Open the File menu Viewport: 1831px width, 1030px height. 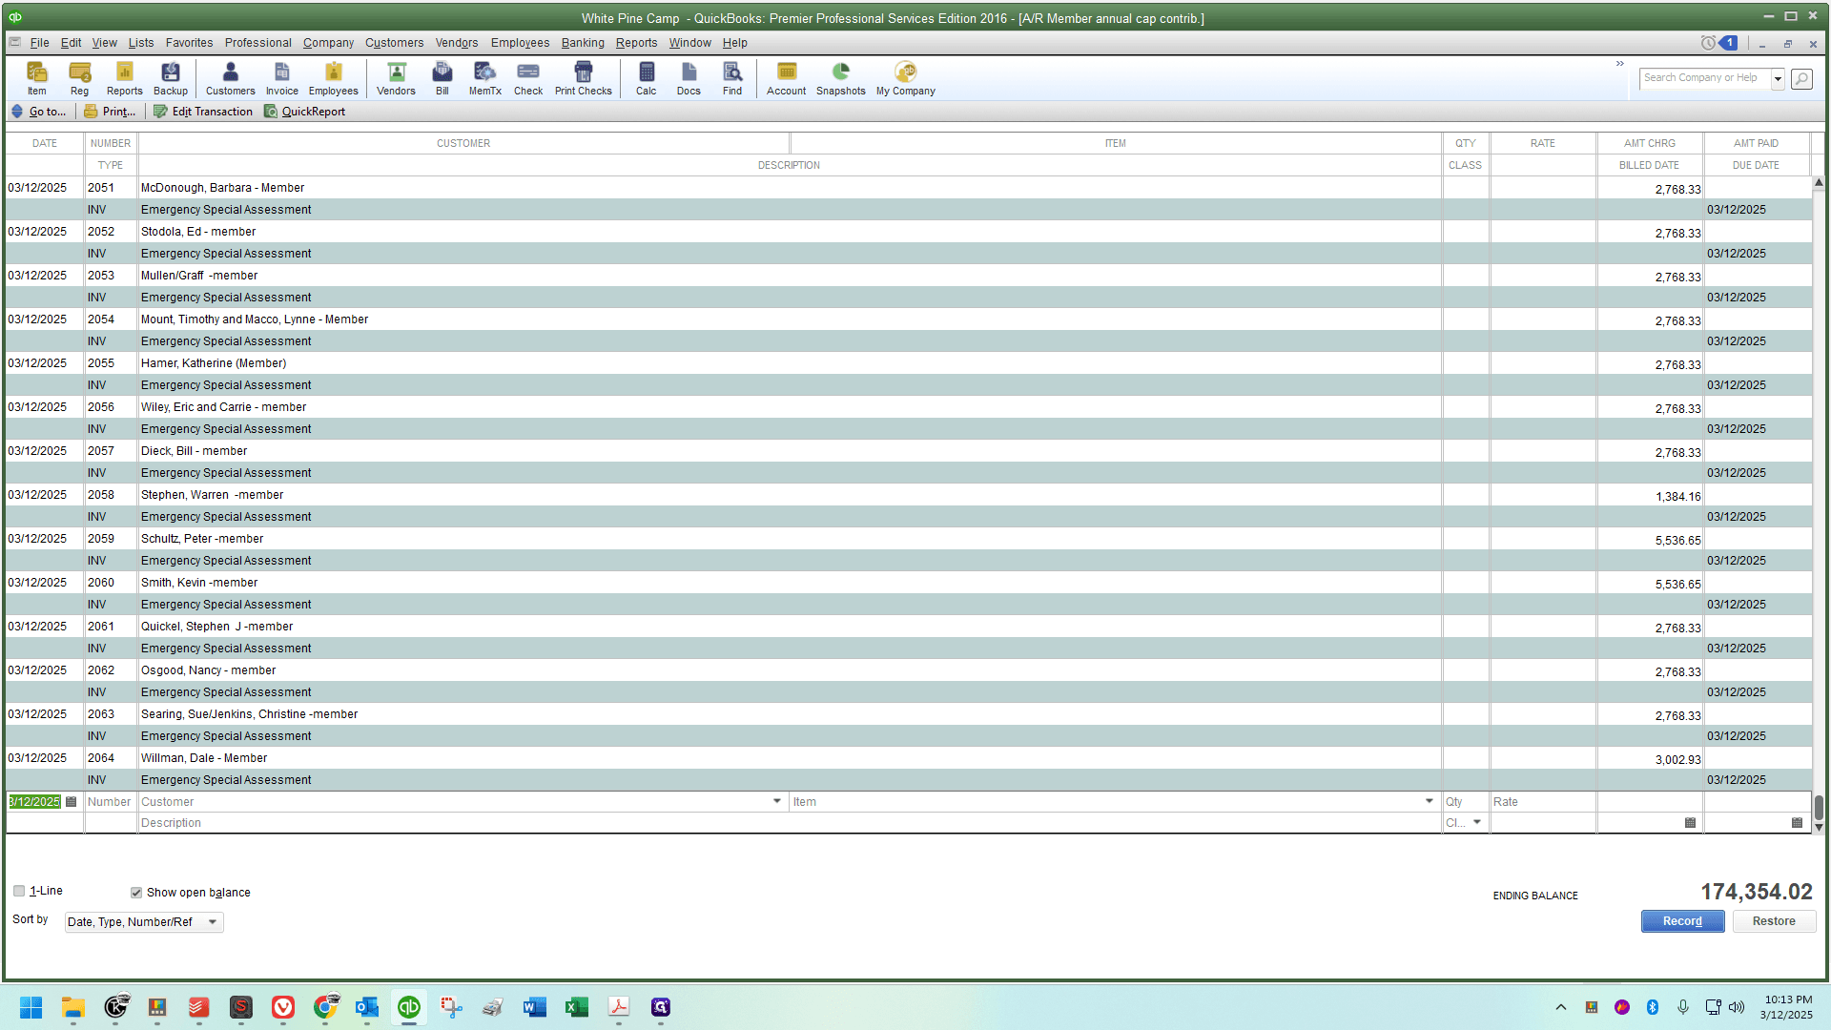(x=39, y=43)
